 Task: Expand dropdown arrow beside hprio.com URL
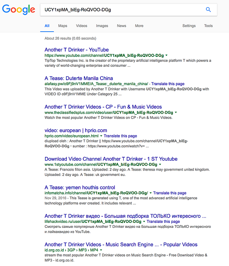[101, 136]
